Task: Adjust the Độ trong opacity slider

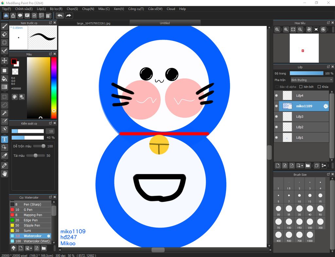Action: click(x=306, y=73)
